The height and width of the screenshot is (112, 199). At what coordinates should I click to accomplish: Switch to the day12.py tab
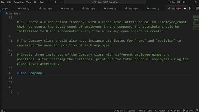pyautogui.click(x=90, y=8)
